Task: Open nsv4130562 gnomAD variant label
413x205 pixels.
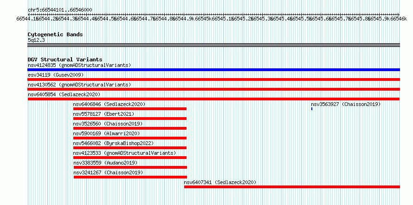Action: coord(79,85)
